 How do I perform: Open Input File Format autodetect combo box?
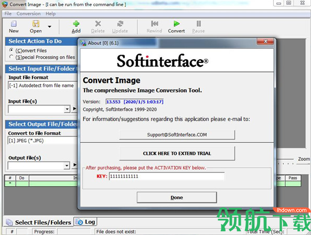click(x=42, y=86)
